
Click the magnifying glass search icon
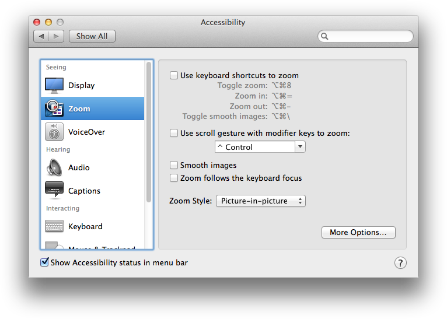(x=324, y=36)
